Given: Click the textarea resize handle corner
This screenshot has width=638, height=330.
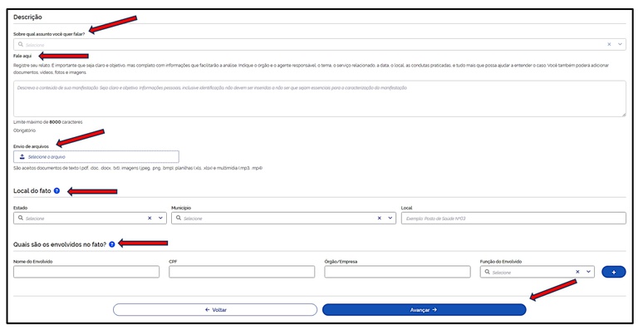Looking at the screenshot, I should (x=623, y=115).
